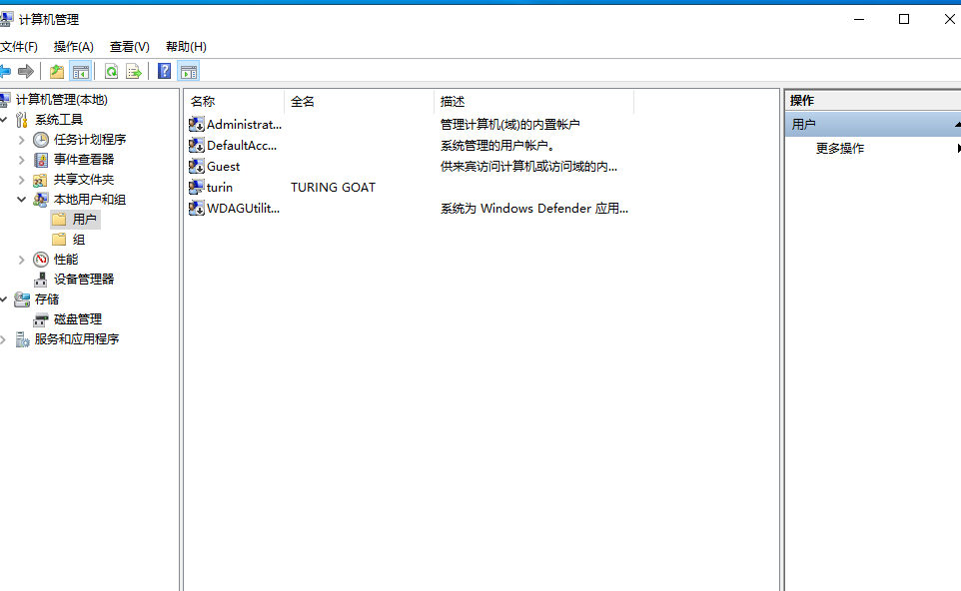Screen dimensions: 961x591
Task: Select the 计算机管理(本地) root label
Action: click(x=61, y=100)
